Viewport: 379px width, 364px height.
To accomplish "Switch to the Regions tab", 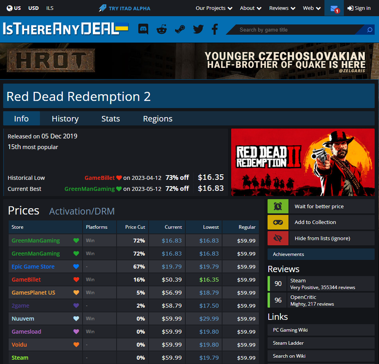I will [x=158, y=119].
